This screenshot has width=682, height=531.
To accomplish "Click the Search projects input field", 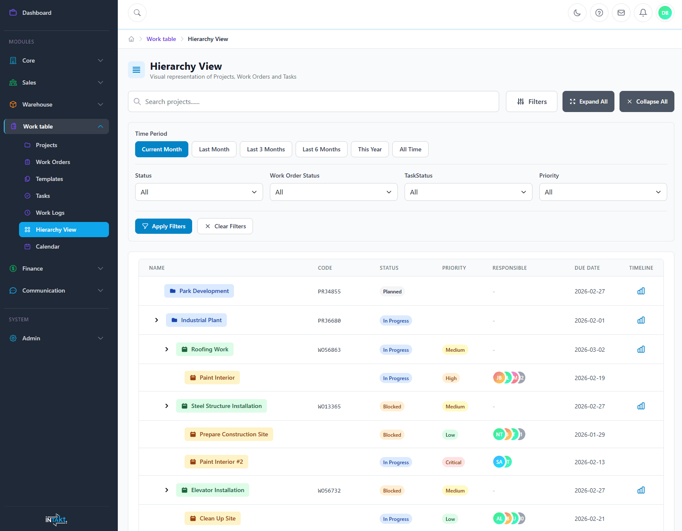I will [313, 101].
